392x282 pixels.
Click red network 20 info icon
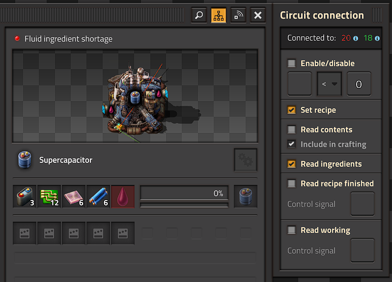pyautogui.click(x=356, y=38)
